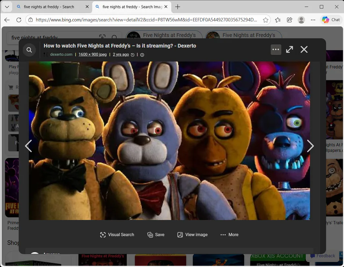
Task: View site information lock icon
Action: point(31,20)
